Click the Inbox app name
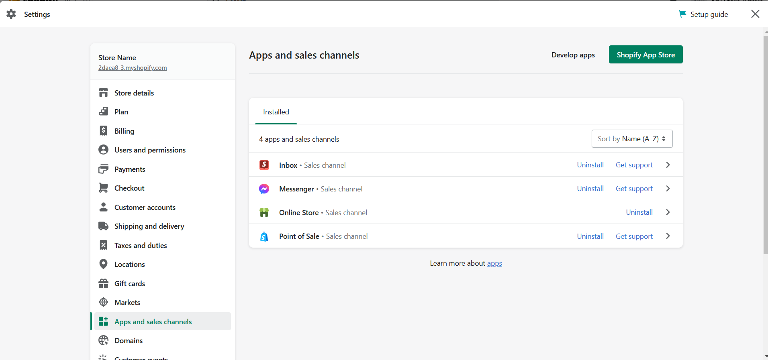The width and height of the screenshot is (768, 360). pos(288,165)
